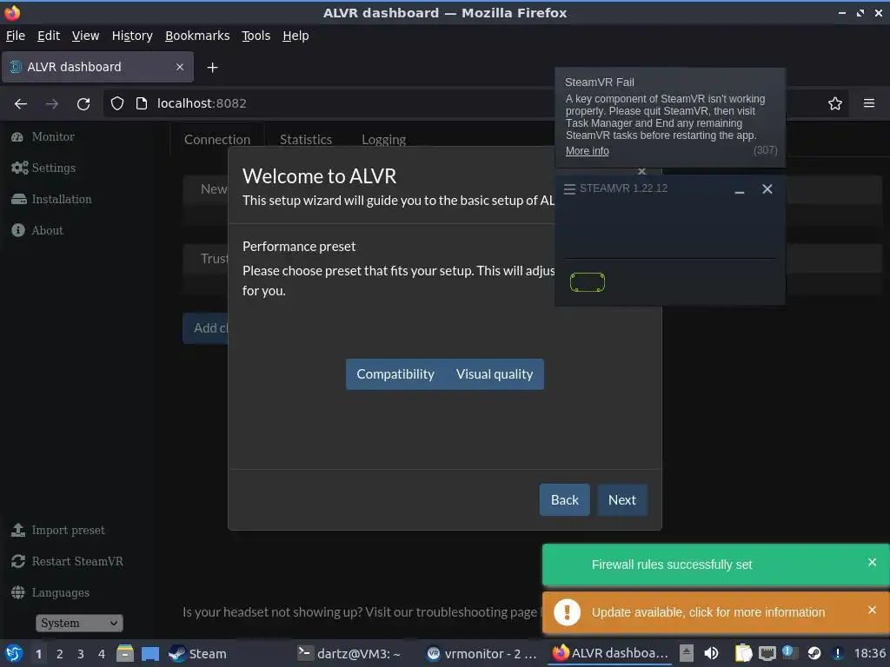The image size is (890, 667).
Task: Bookmark this page with the star icon
Action: click(x=834, y=103)
